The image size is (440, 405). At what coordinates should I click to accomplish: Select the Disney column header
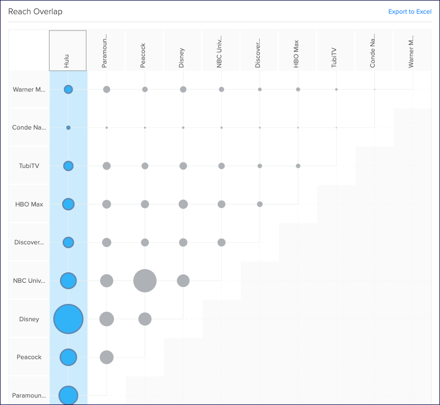(183, 51)
